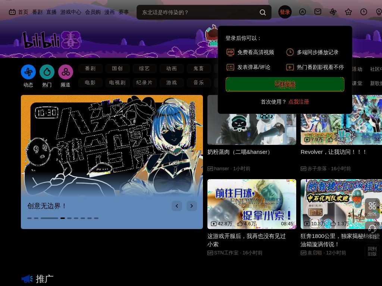Click the round 登录 avatar button
Screen dimensions: 382x286
tap(285, 12)
